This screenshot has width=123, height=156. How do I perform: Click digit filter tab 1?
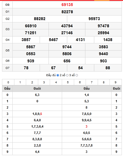point(20,82)
